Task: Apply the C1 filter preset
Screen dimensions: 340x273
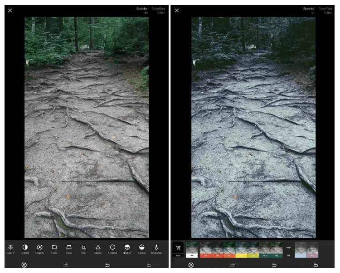Action: click(x=229, y=249)
